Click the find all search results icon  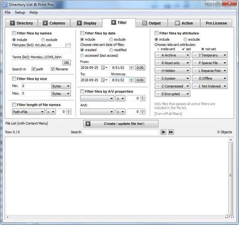171,132
